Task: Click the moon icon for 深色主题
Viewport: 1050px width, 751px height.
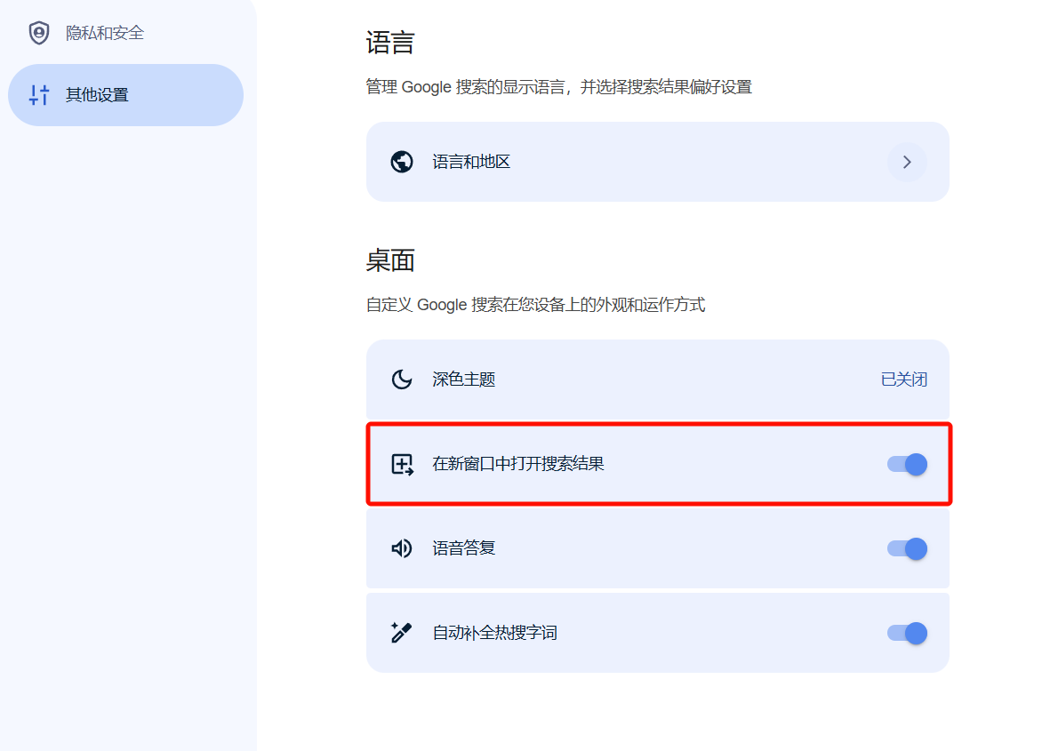Action: coord(402,379)
